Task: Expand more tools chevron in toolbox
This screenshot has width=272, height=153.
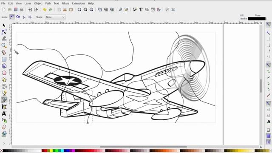Action: [x=4, y=143]
